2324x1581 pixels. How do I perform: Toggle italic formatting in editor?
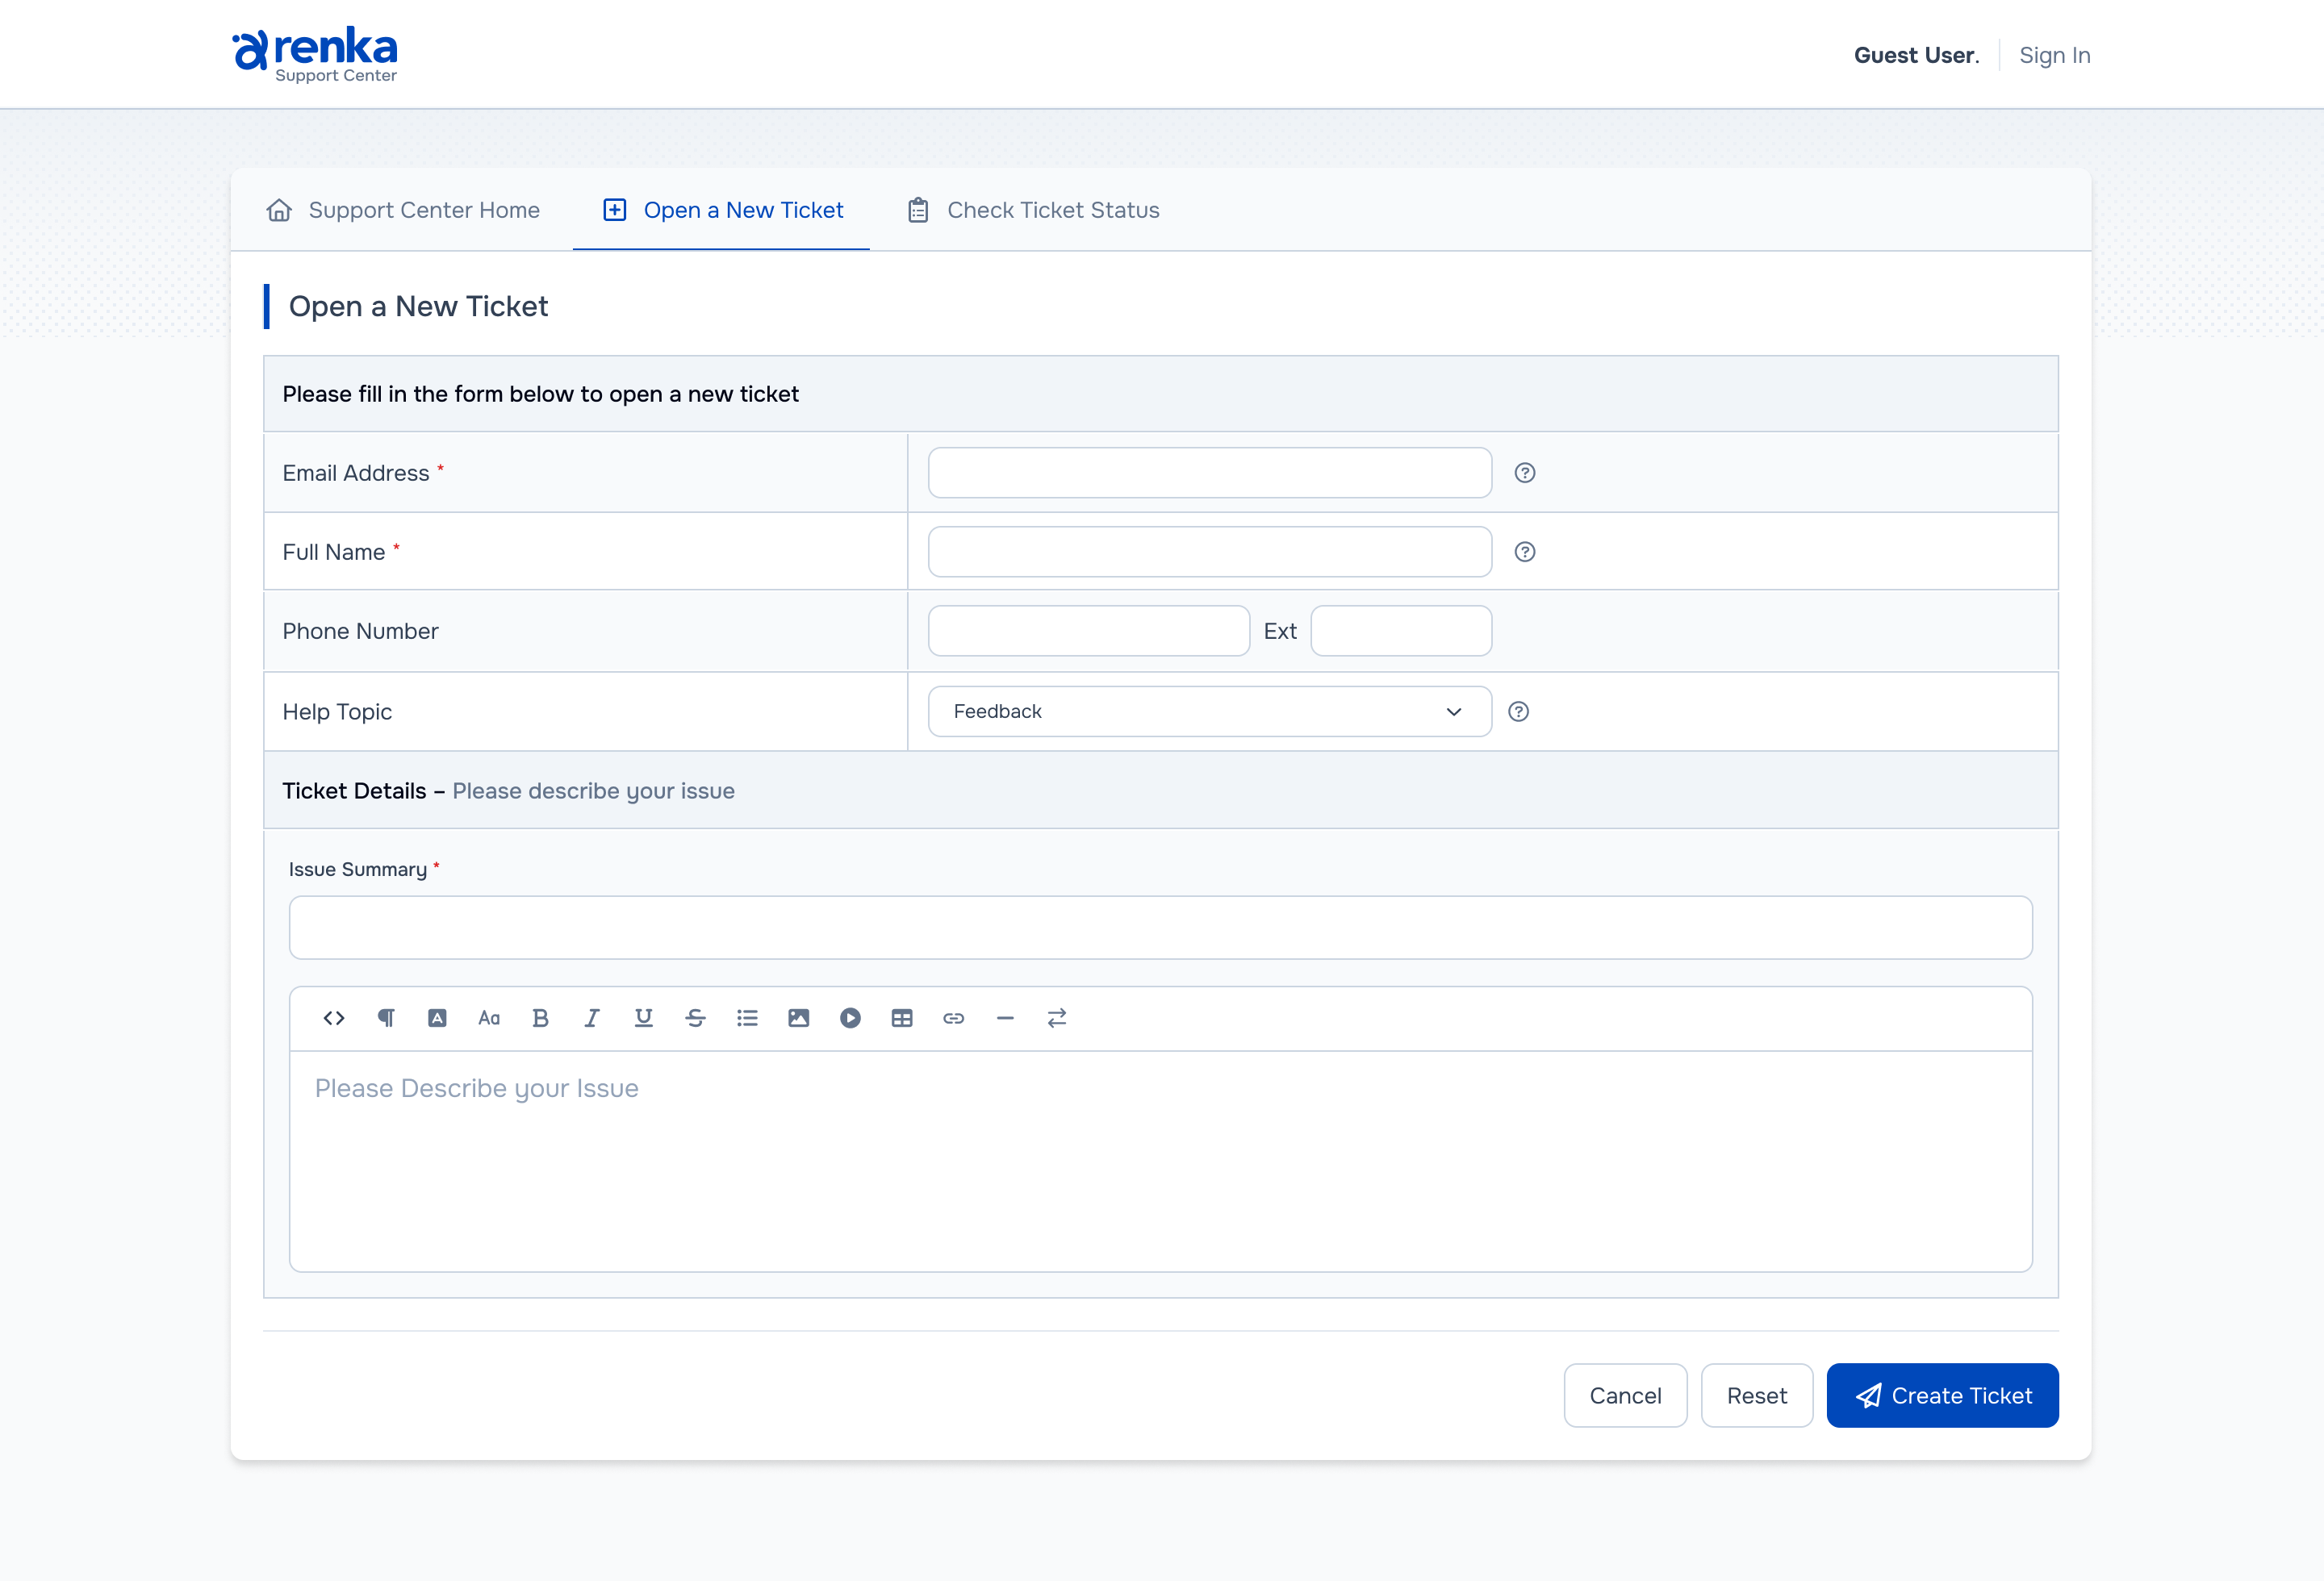592,1018
